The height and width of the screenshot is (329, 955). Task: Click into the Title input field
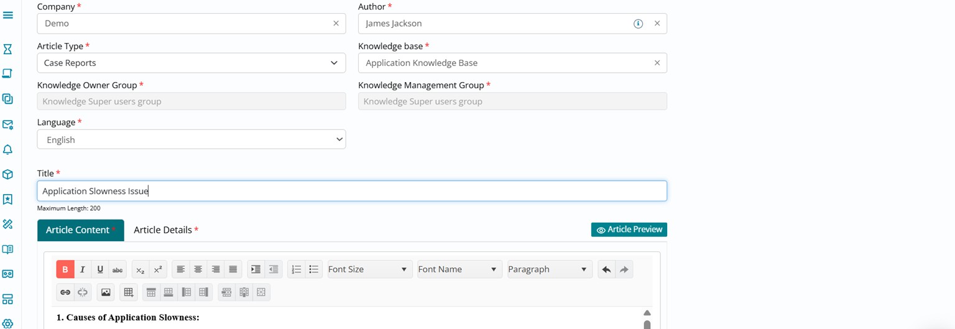pyautogui.click(x=352, y=191)
